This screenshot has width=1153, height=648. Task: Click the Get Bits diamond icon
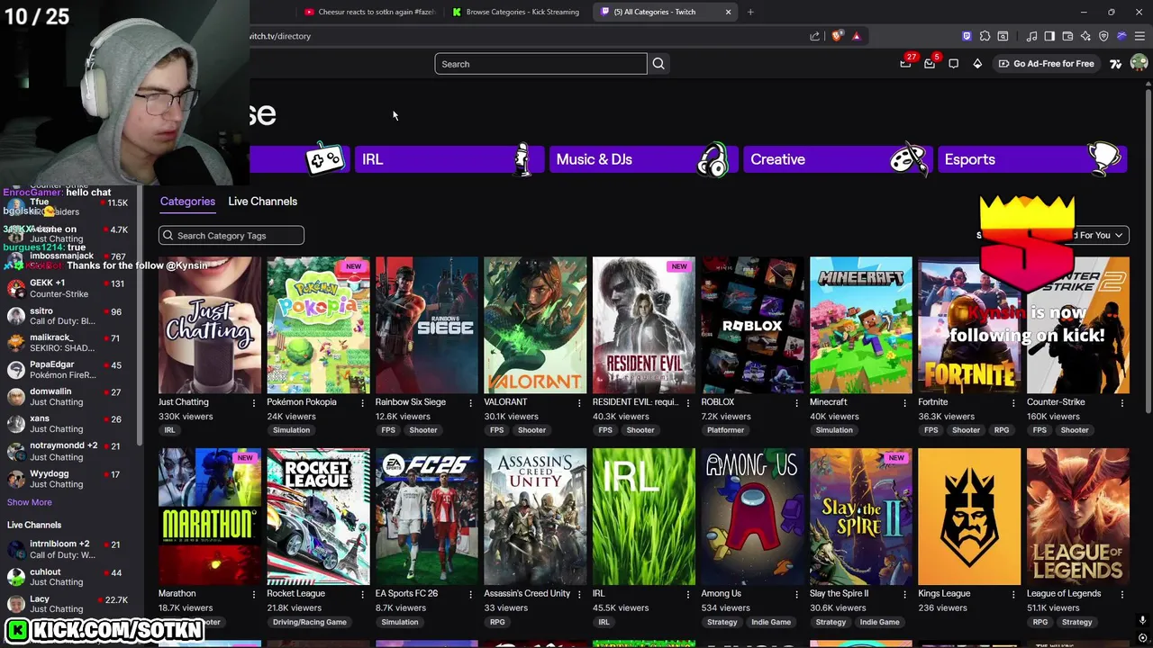pos(977,64)
